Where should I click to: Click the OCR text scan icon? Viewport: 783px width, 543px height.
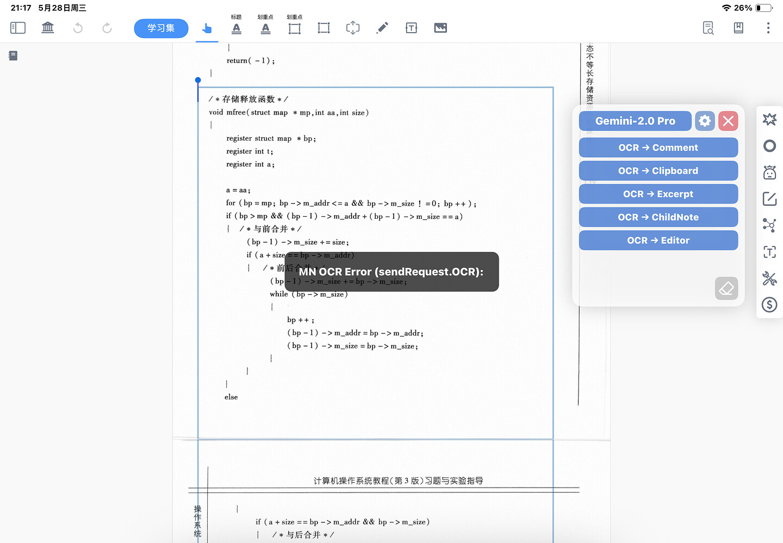(x=769, y=252)
